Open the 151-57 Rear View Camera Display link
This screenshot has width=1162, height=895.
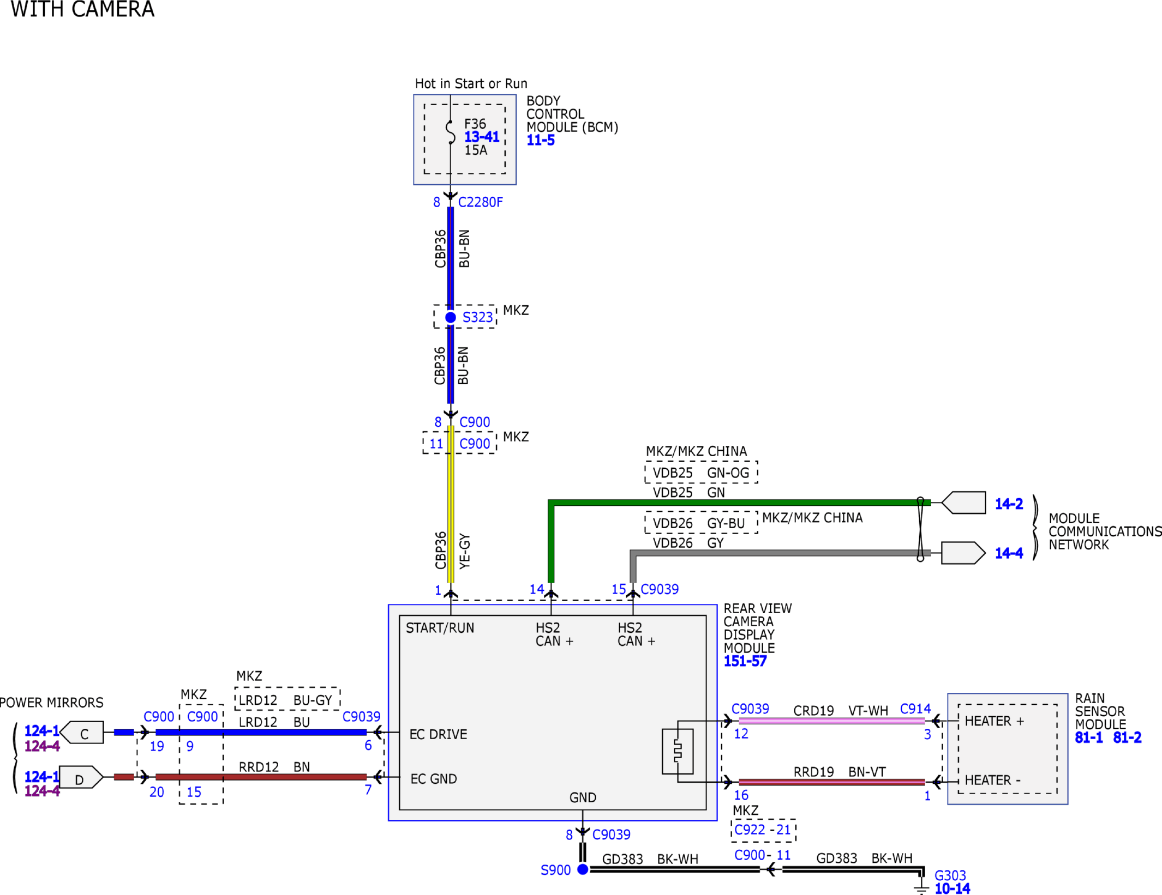(745, 661)
